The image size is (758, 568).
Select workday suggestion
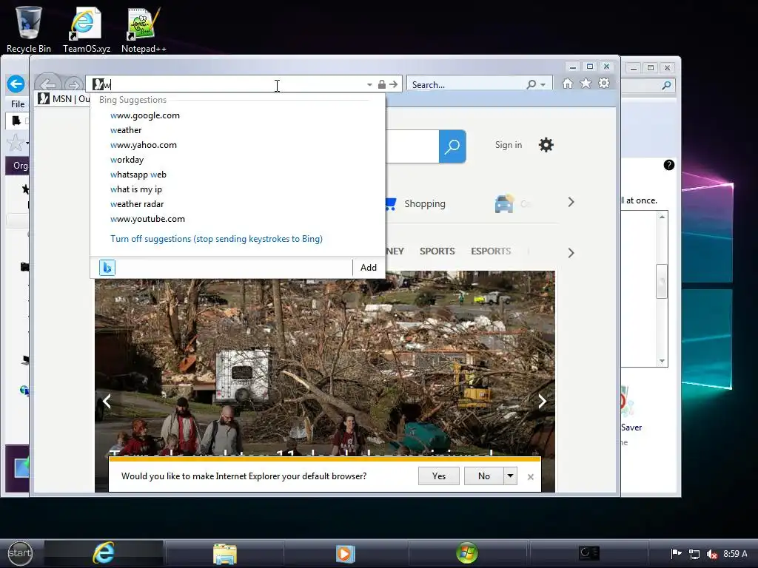(x=127, y=160)
